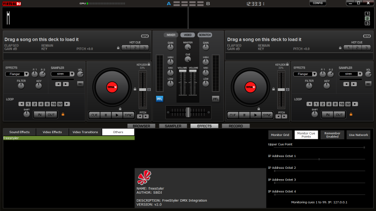
Task: Click loop IN on left deck
Action: (x=39, y=115)
